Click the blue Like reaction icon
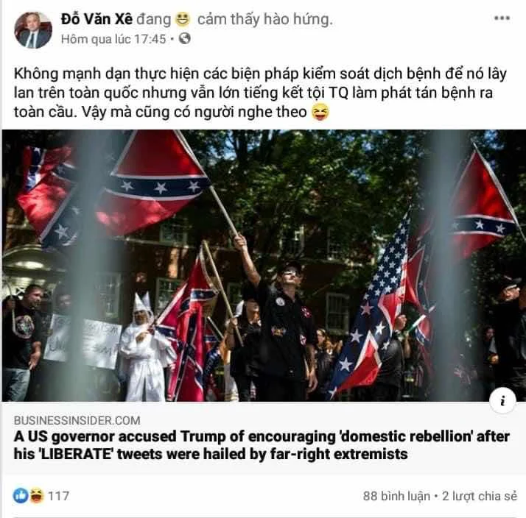The height and width of the screenshot is (518, 526). (21, 495)
